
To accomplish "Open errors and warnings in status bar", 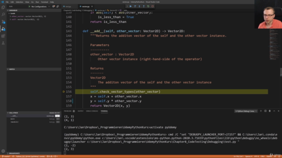I will [52, 156].
